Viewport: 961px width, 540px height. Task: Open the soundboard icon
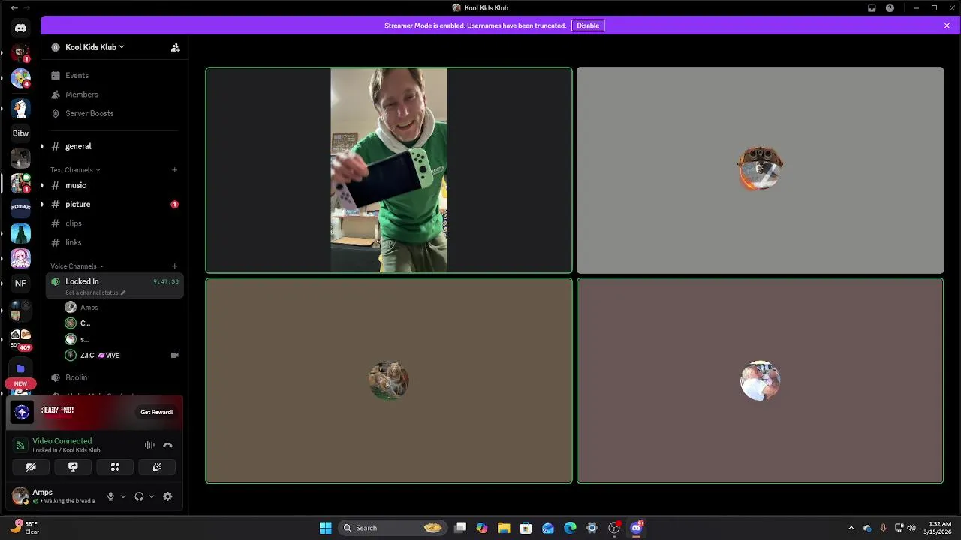click(157, 466)
